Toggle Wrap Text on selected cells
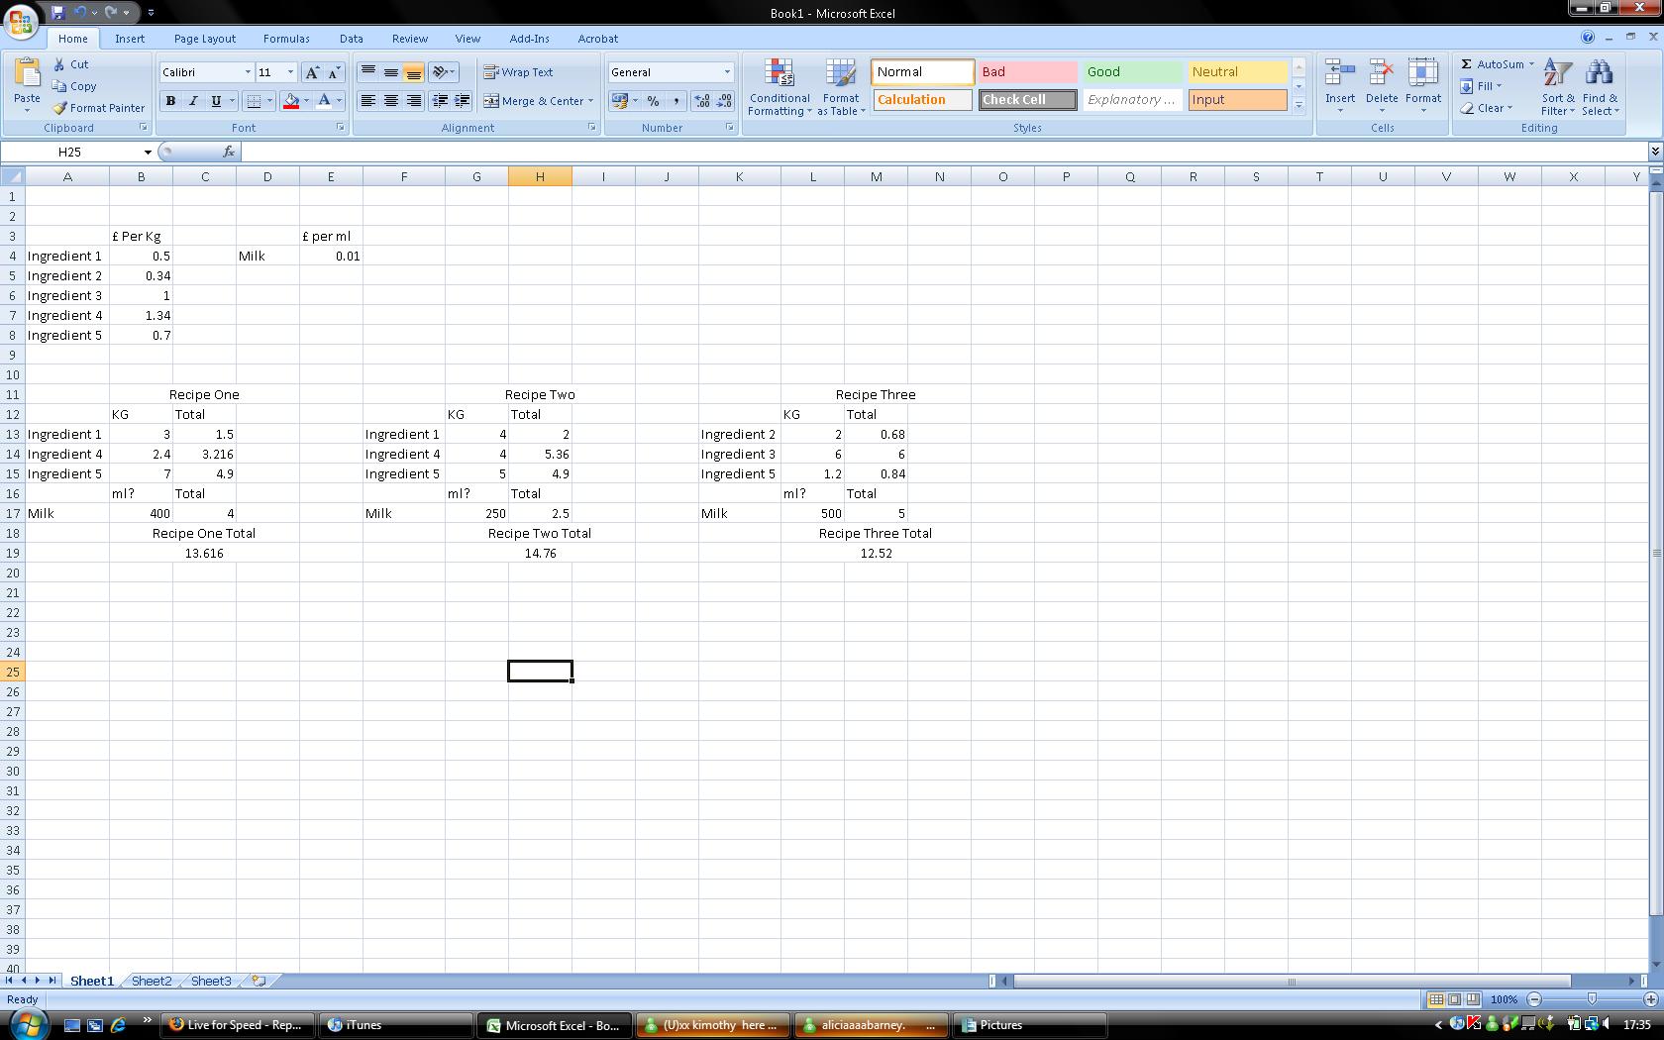This screenshot has height=1040, width=1664. pyautogui.click(x=518, y=72)
